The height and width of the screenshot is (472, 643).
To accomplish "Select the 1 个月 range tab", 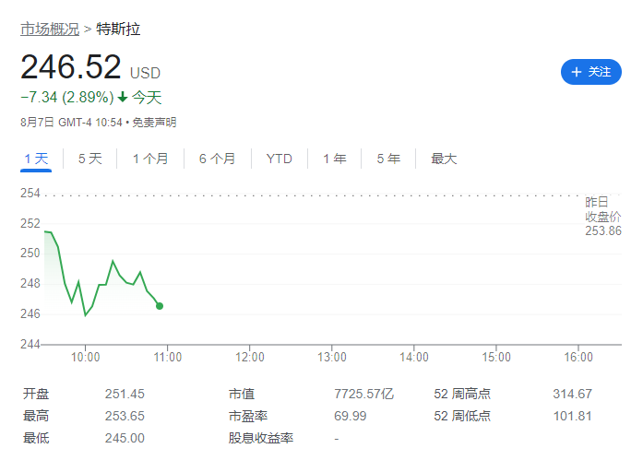I will pyautogui.click(x=150, y=159).
